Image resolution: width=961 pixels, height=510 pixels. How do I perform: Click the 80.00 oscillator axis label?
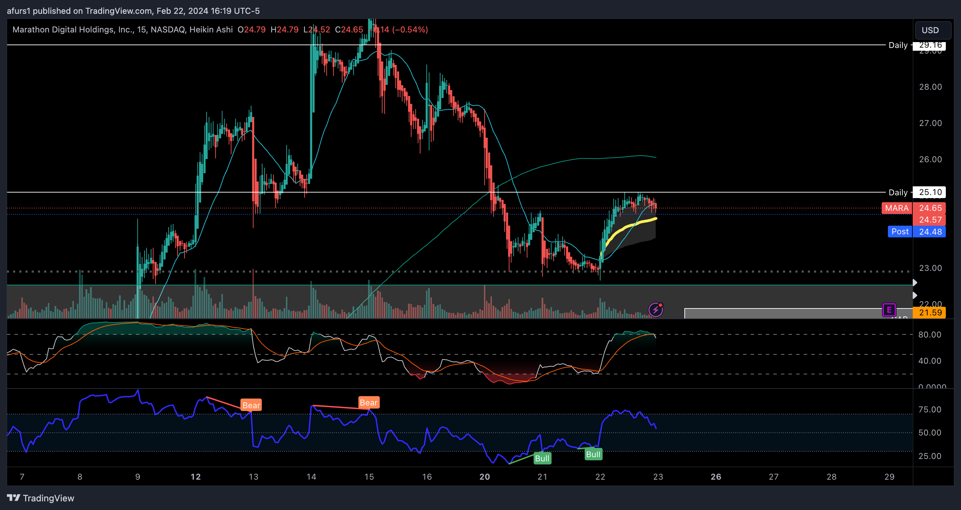[x=930, y=335]
